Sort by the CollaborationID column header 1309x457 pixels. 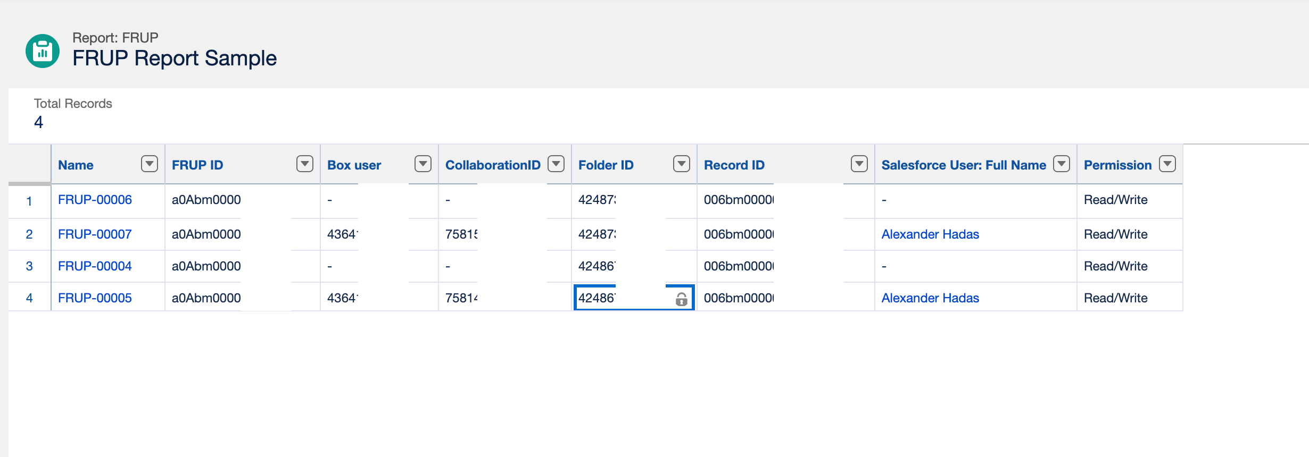[x=493, y=165]
